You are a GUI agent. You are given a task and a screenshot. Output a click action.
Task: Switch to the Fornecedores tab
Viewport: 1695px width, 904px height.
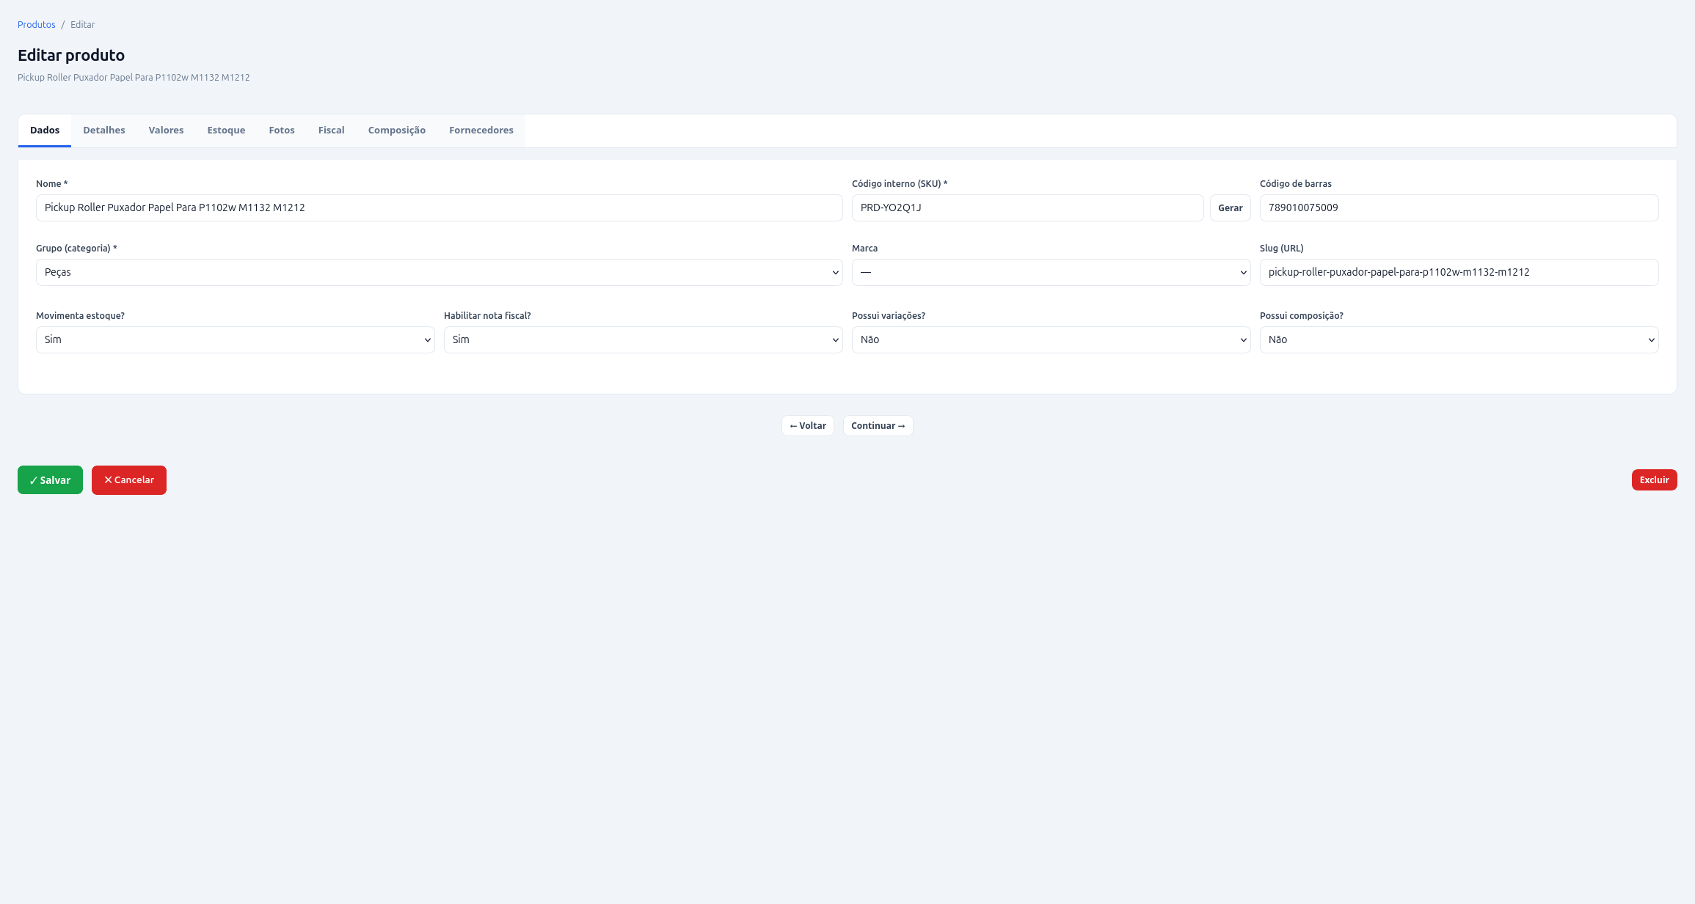pos(481,131)
